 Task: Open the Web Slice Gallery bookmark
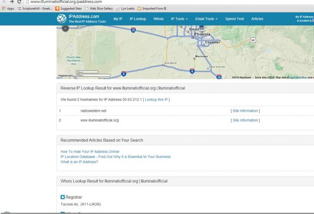coord(99,8)
